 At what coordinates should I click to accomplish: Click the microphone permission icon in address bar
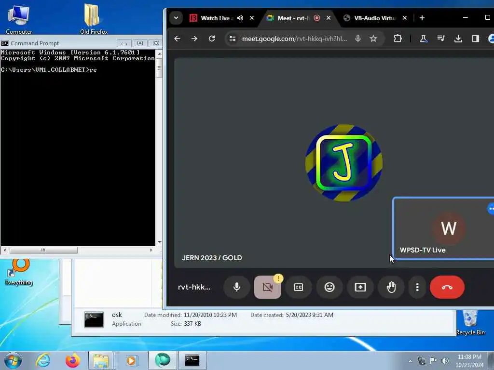click(358, 39)
